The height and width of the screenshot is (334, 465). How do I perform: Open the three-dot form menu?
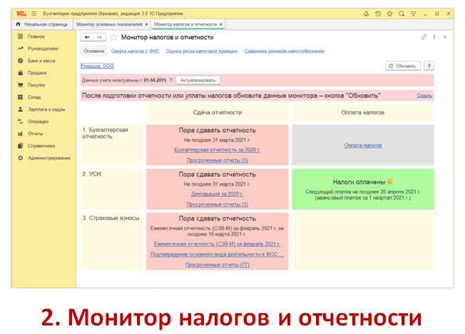click(x=434, y=37)
